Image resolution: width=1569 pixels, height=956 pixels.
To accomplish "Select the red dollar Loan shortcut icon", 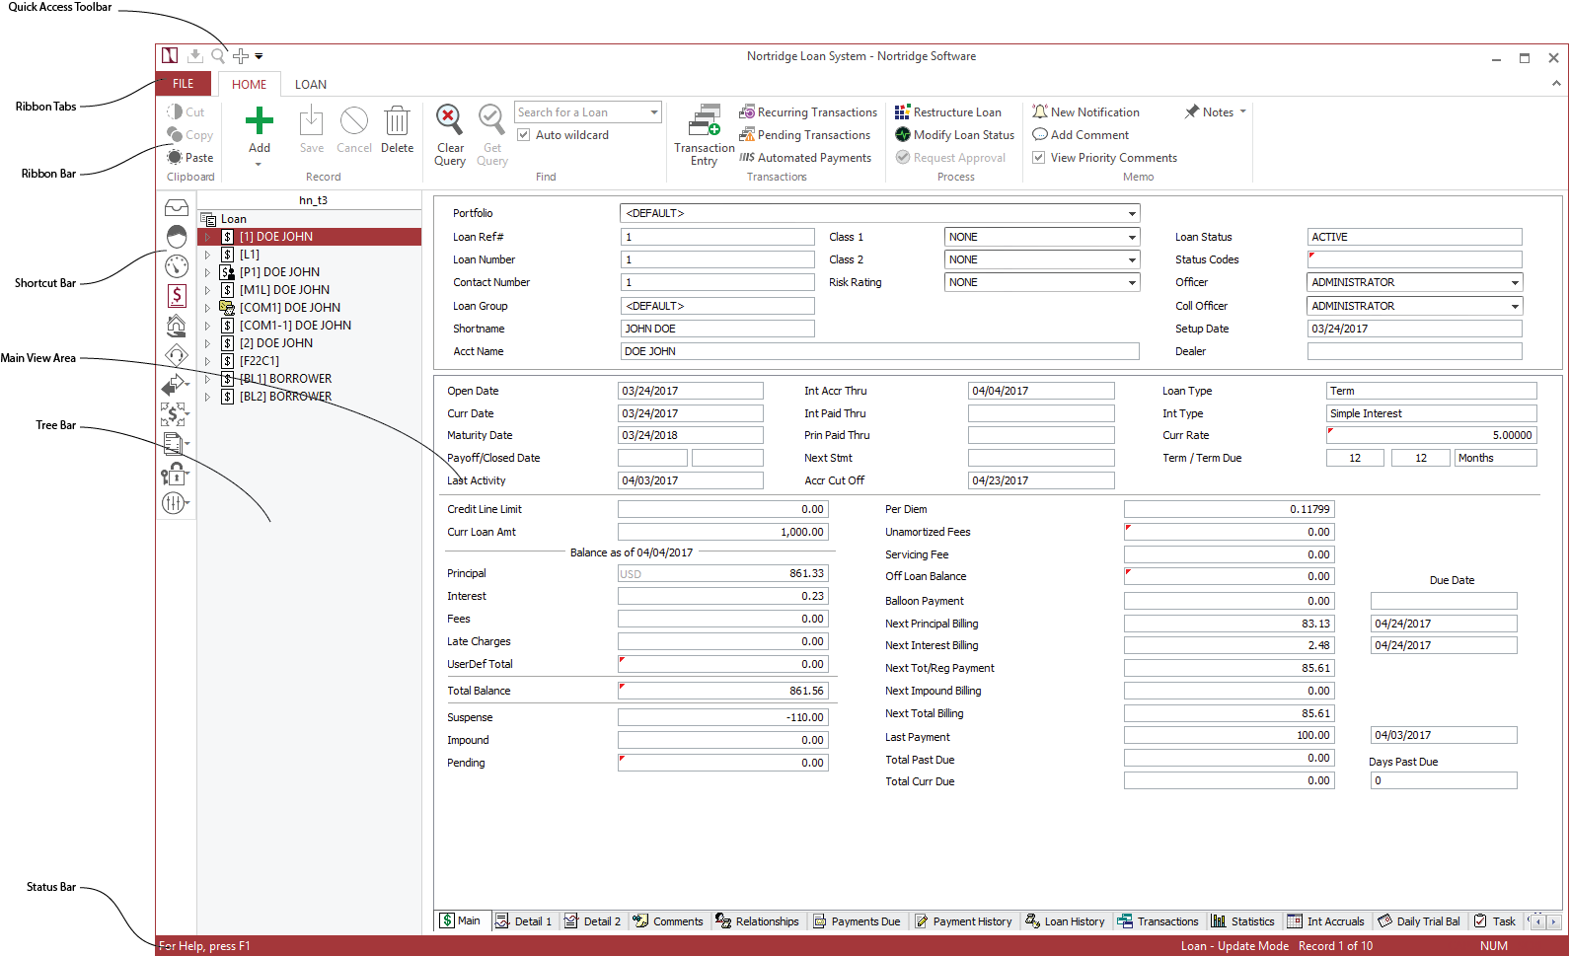I will tap(177, 295).
